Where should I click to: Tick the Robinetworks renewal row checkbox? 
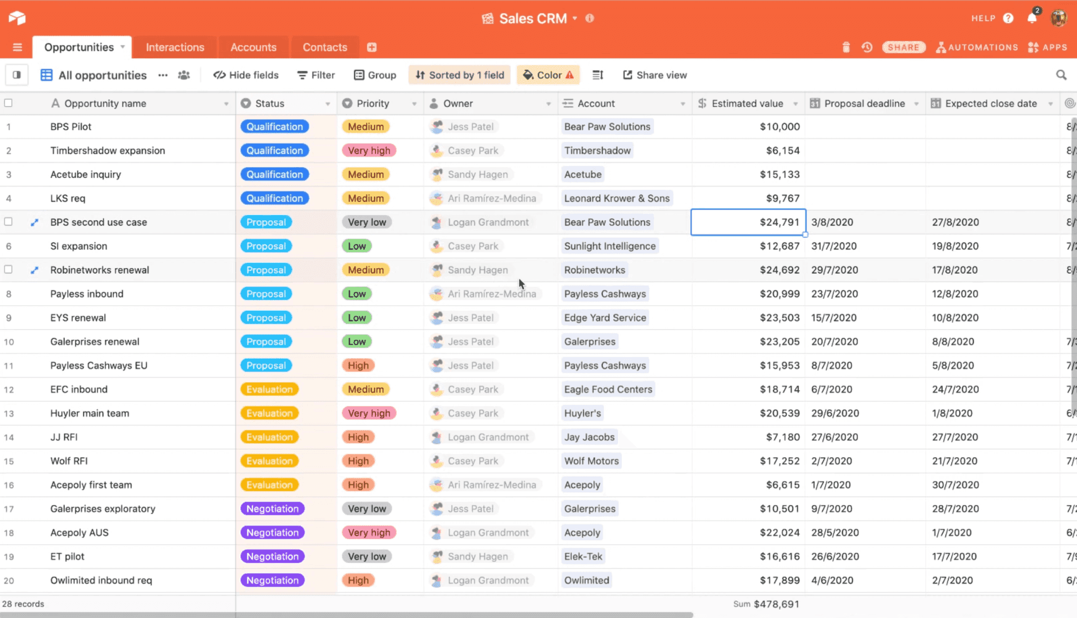pos(8,270)
